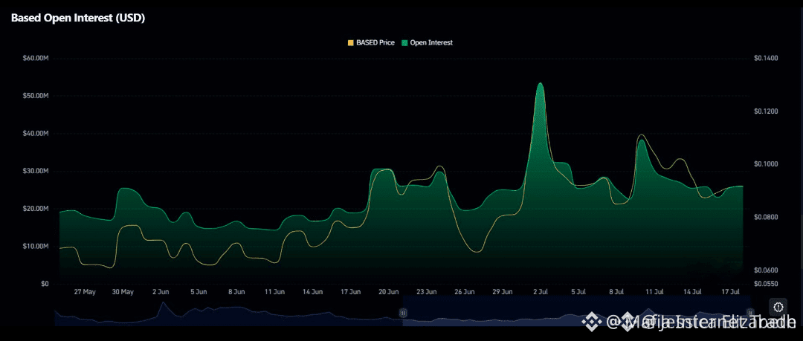Click the alert badge icon below the chart

778,307
